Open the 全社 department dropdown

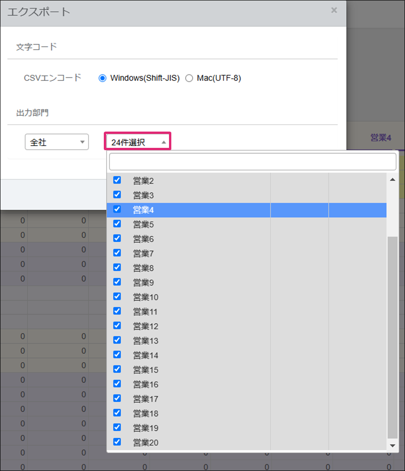pyautogui.click(x=56, y=142)
